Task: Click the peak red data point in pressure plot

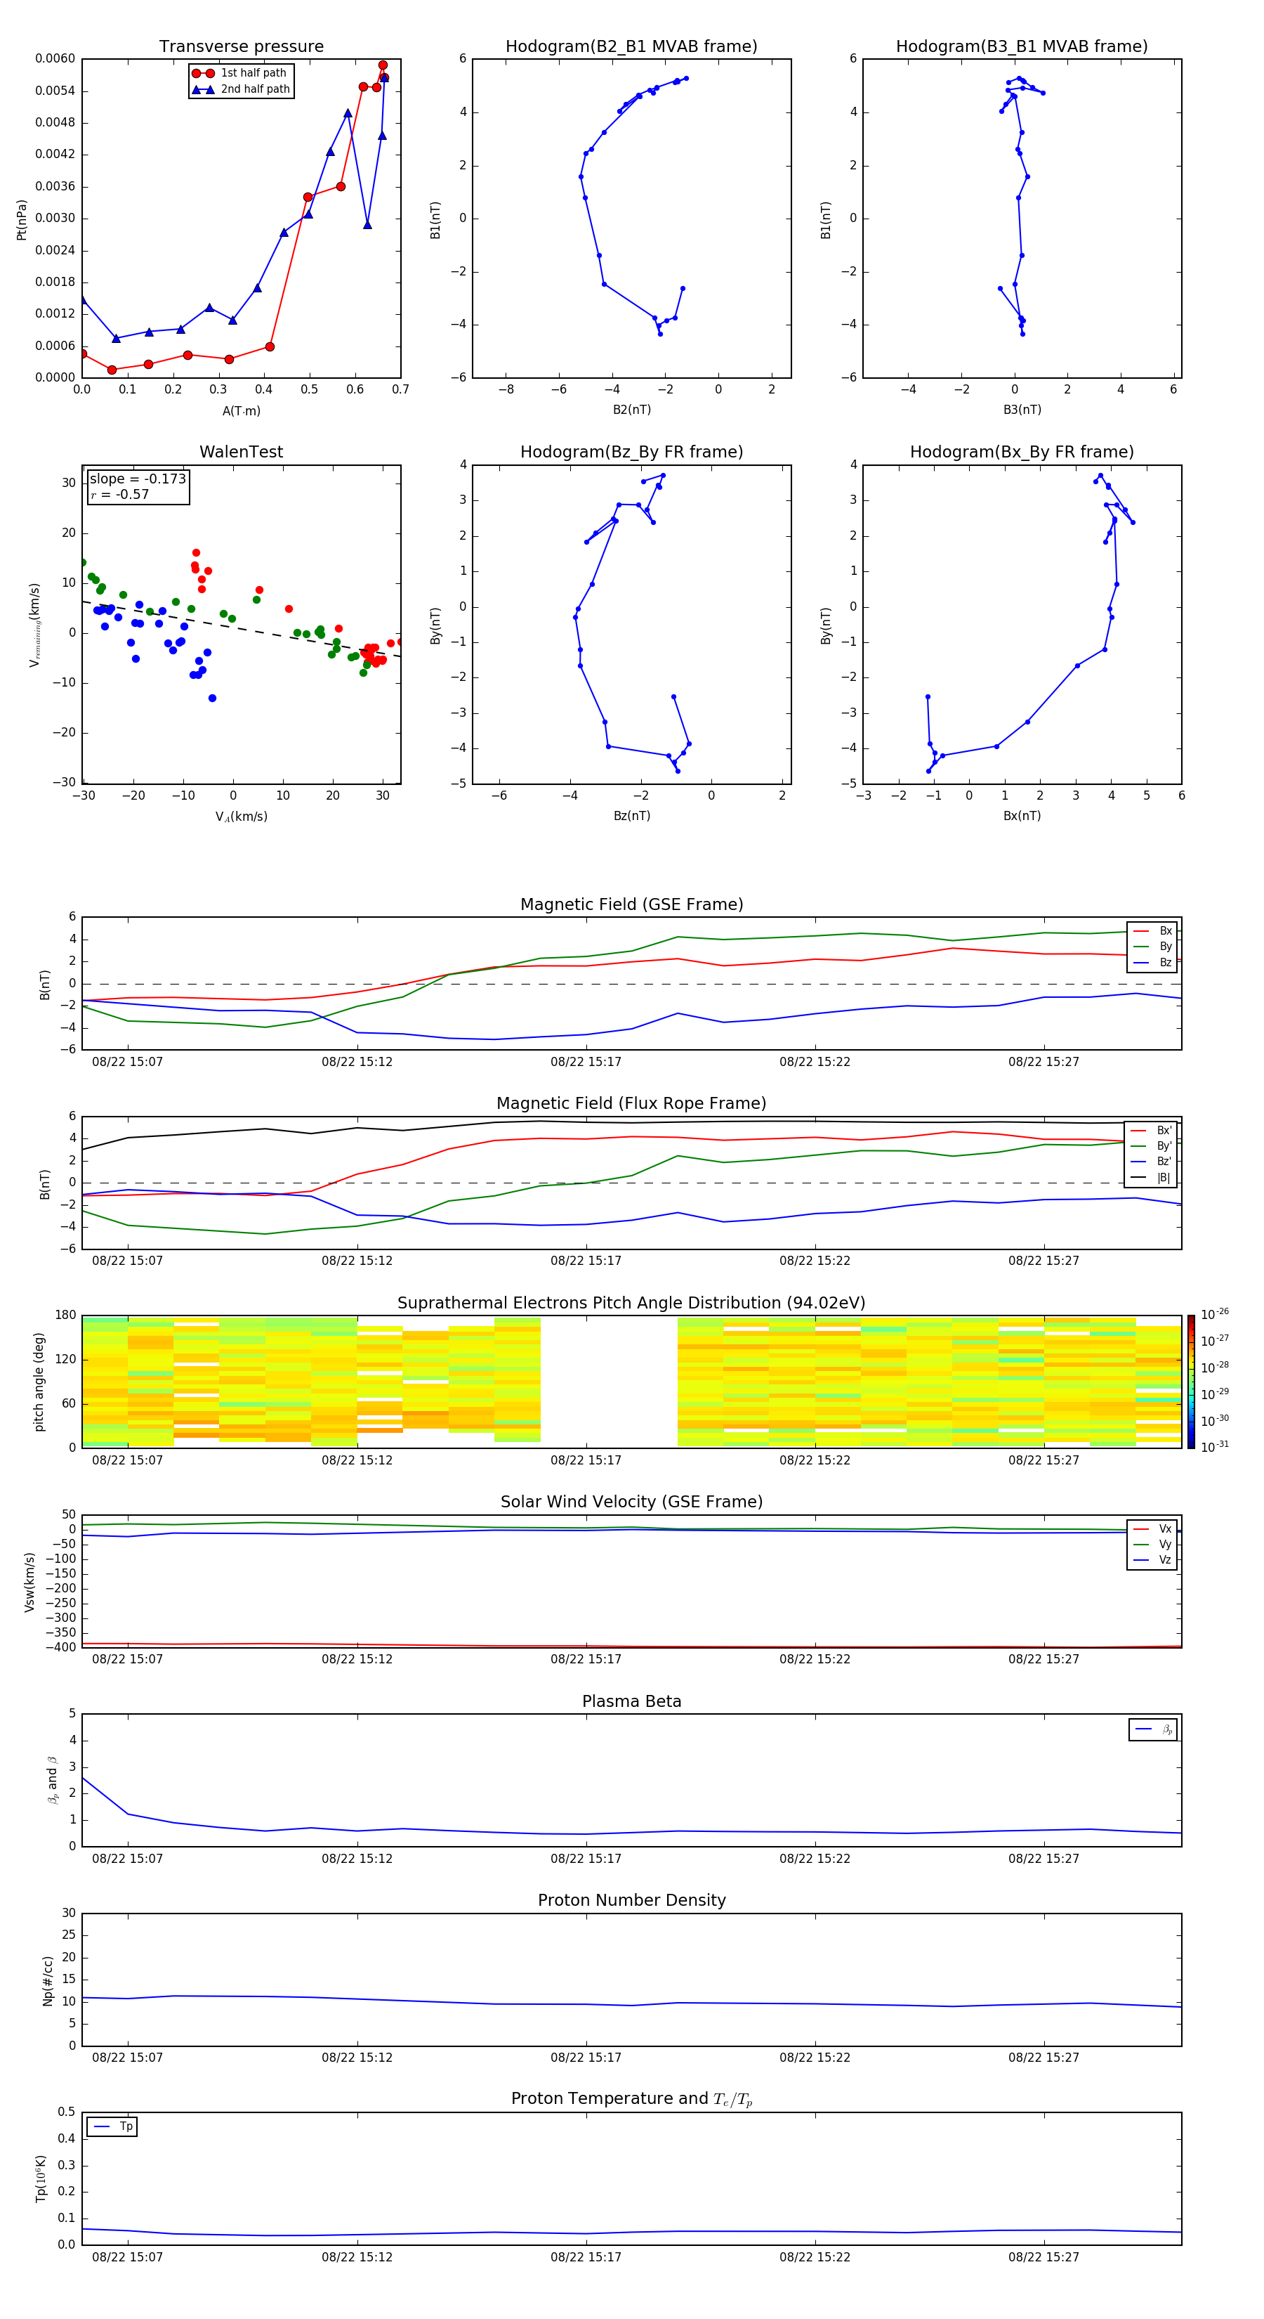Action: (x=382, y=65)
